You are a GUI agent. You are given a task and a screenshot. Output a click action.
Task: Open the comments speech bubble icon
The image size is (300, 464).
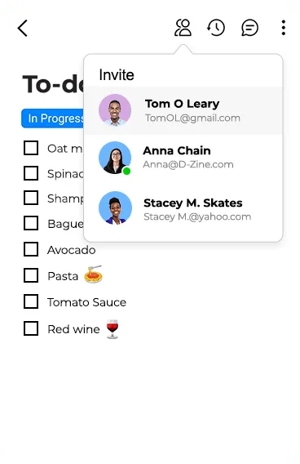[x=249, y=28]
